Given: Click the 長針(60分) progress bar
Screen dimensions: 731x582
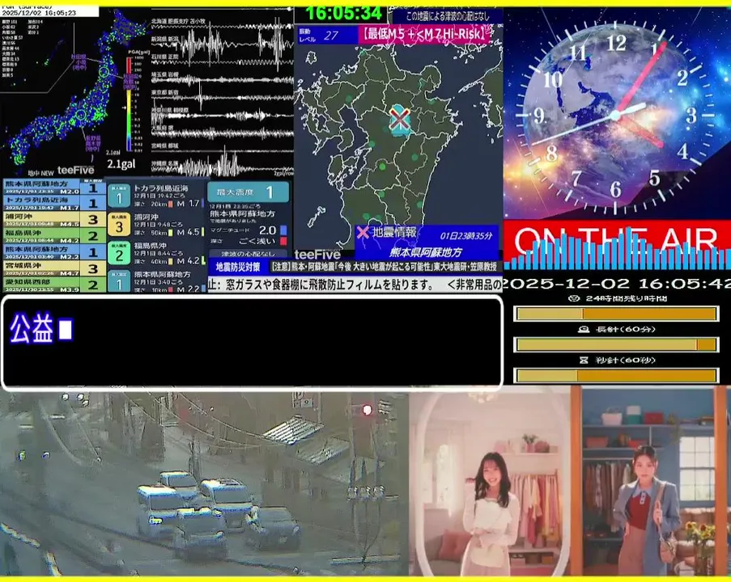Looking at the screenshot, I should coord(616,344).
